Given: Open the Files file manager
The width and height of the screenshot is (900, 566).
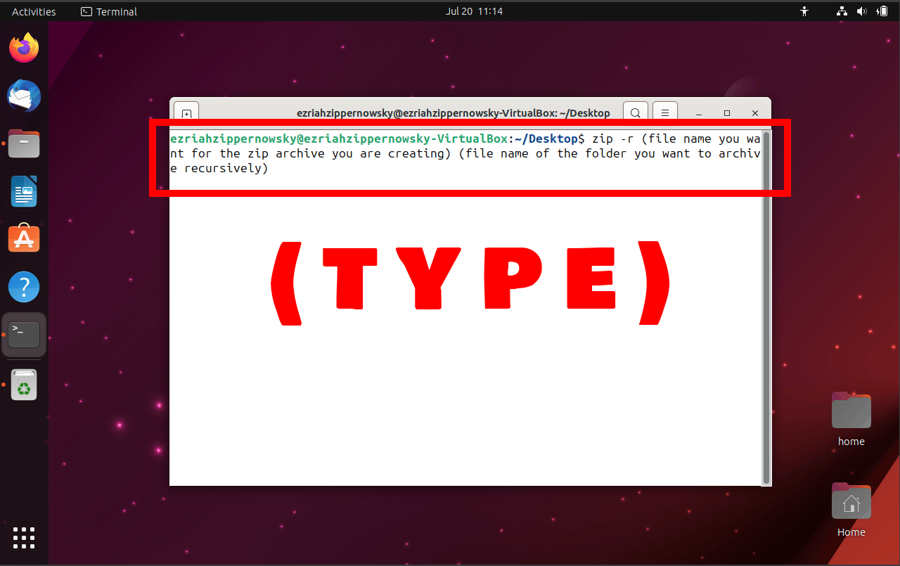Looking at the screenshot, I should point(24,143).
